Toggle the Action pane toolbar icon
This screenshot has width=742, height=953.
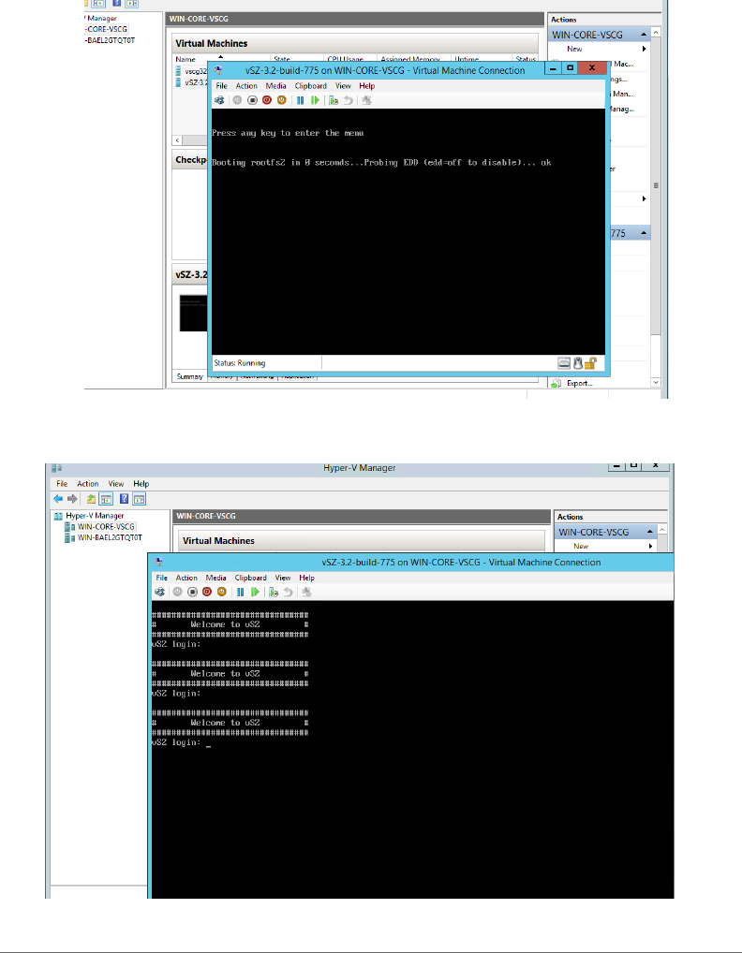click(140, 499)
